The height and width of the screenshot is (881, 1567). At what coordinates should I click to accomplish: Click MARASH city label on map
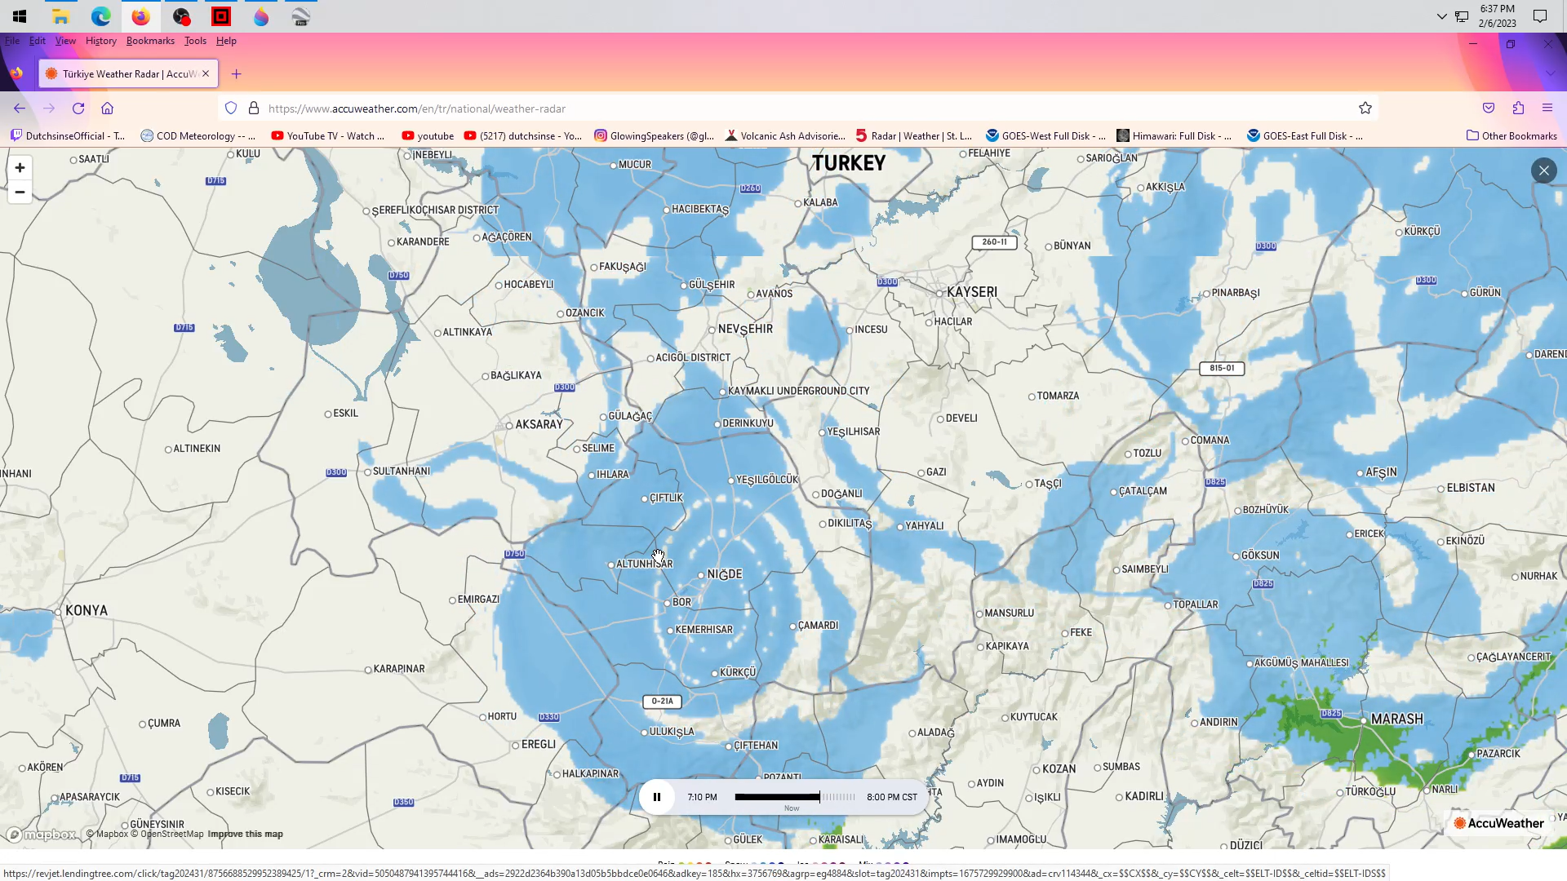1397,719
